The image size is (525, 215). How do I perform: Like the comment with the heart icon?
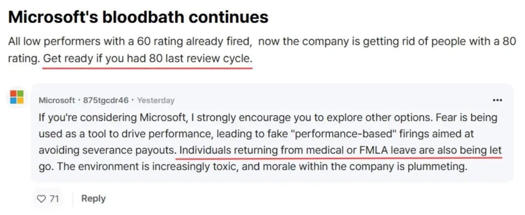41,199
